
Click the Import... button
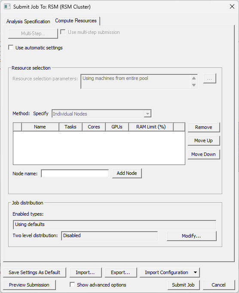[86, 273]
